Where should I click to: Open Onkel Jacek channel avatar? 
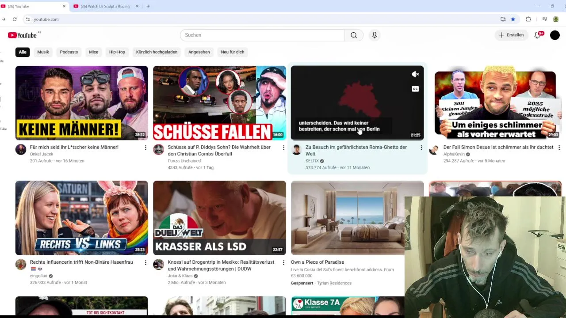pos(21,150)
